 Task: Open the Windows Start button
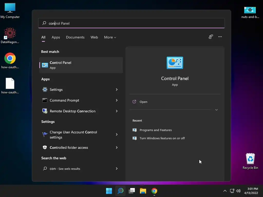pyautogui.click(x=109, y=191)
